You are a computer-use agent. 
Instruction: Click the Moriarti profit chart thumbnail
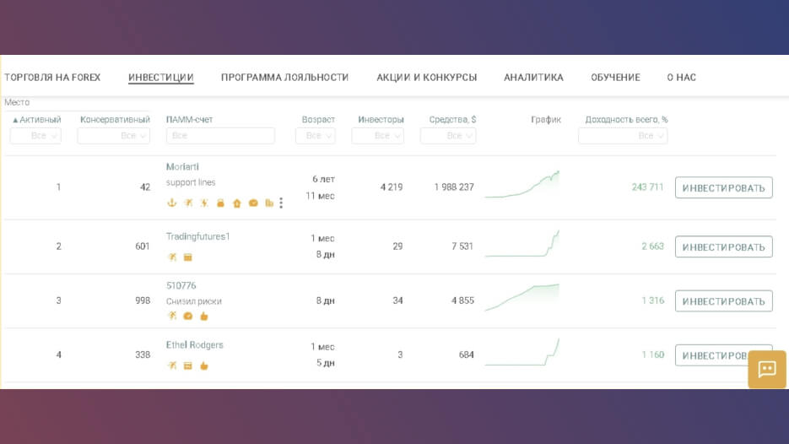[x=522, y=185]
